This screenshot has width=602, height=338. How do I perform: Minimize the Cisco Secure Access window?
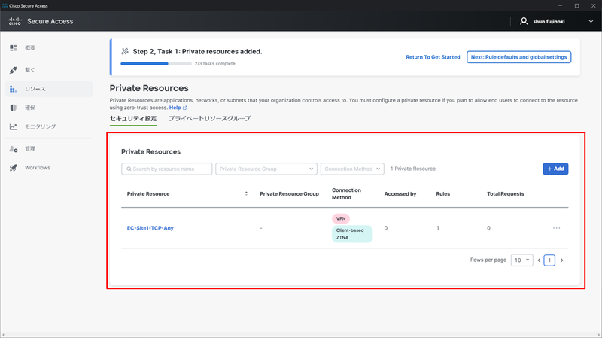click(560, 6)
